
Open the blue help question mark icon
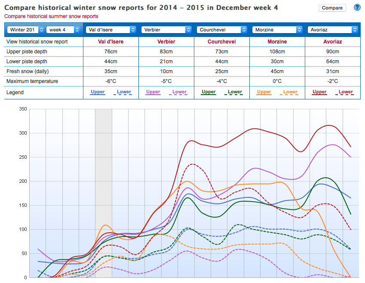(357, 7)
